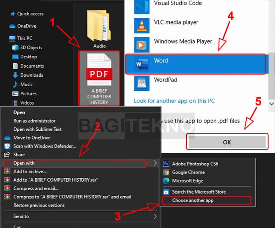Click the Visual Studio Code app icon
Screen dimensions: 275x228
coord(142,7)
